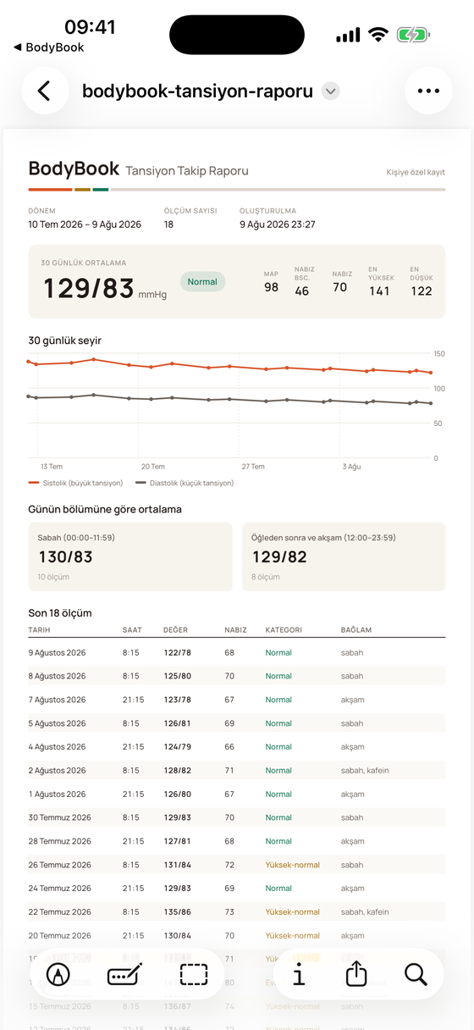Screen dimensions: 474x1030
Task: Open the more options ellipsis menu
Action: (x=429, y=91)
